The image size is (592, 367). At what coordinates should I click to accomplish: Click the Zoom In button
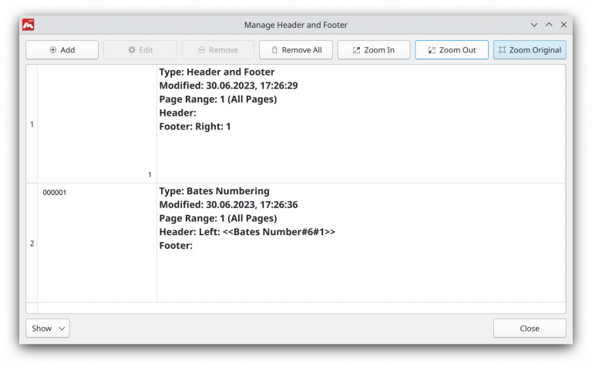point(374,50)
